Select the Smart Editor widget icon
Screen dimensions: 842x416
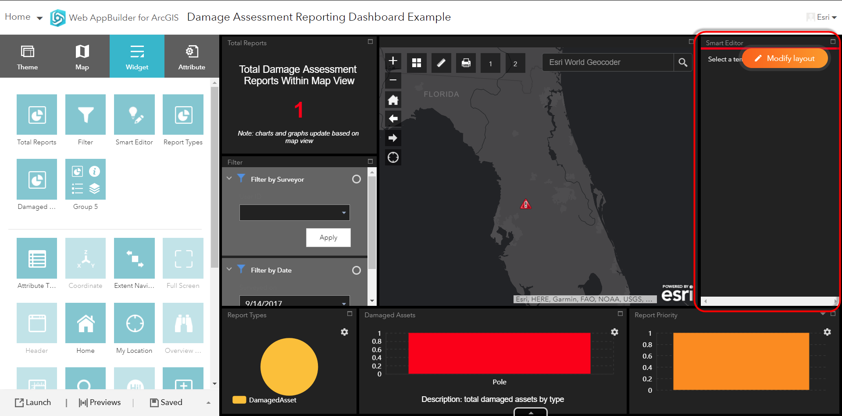pos(134,115)
